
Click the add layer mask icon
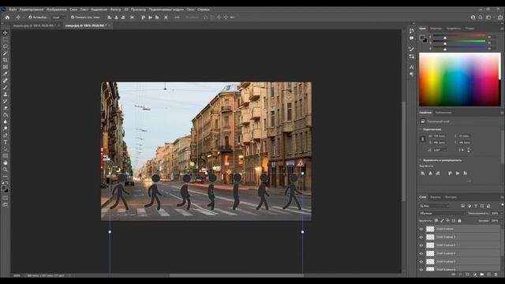(x=468, y=275)
